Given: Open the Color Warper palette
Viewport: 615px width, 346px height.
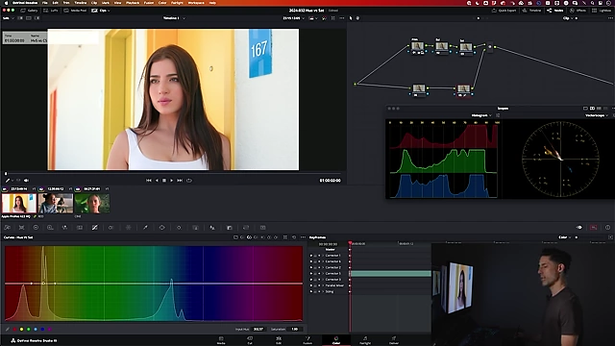Looking at the screenshot, I should click(111, 228).
